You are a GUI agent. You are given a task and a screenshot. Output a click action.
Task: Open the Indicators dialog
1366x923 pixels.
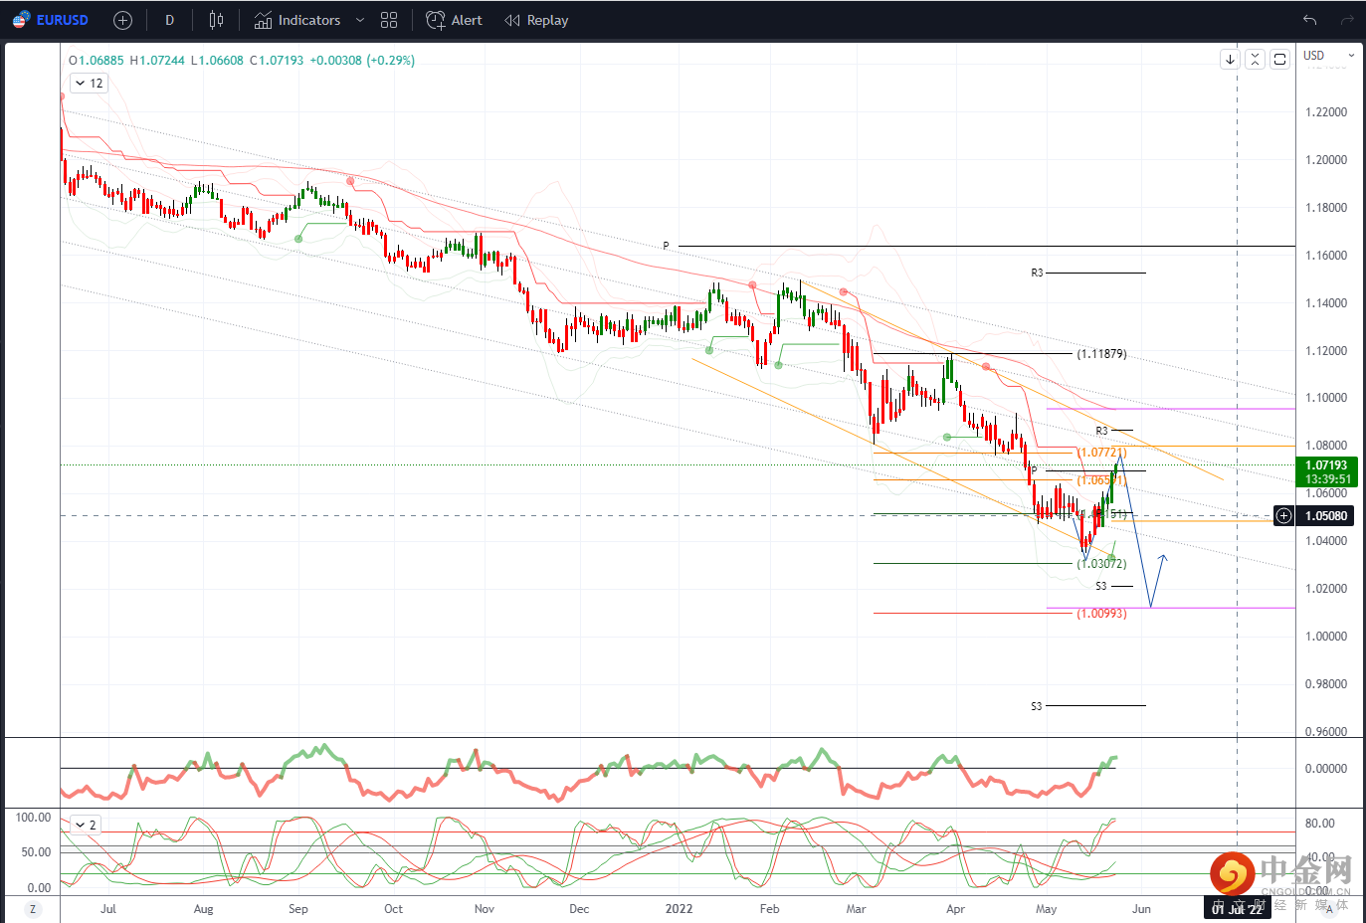click(x=296, y=20)
